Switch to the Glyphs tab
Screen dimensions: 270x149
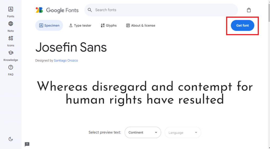click(109, 26)
